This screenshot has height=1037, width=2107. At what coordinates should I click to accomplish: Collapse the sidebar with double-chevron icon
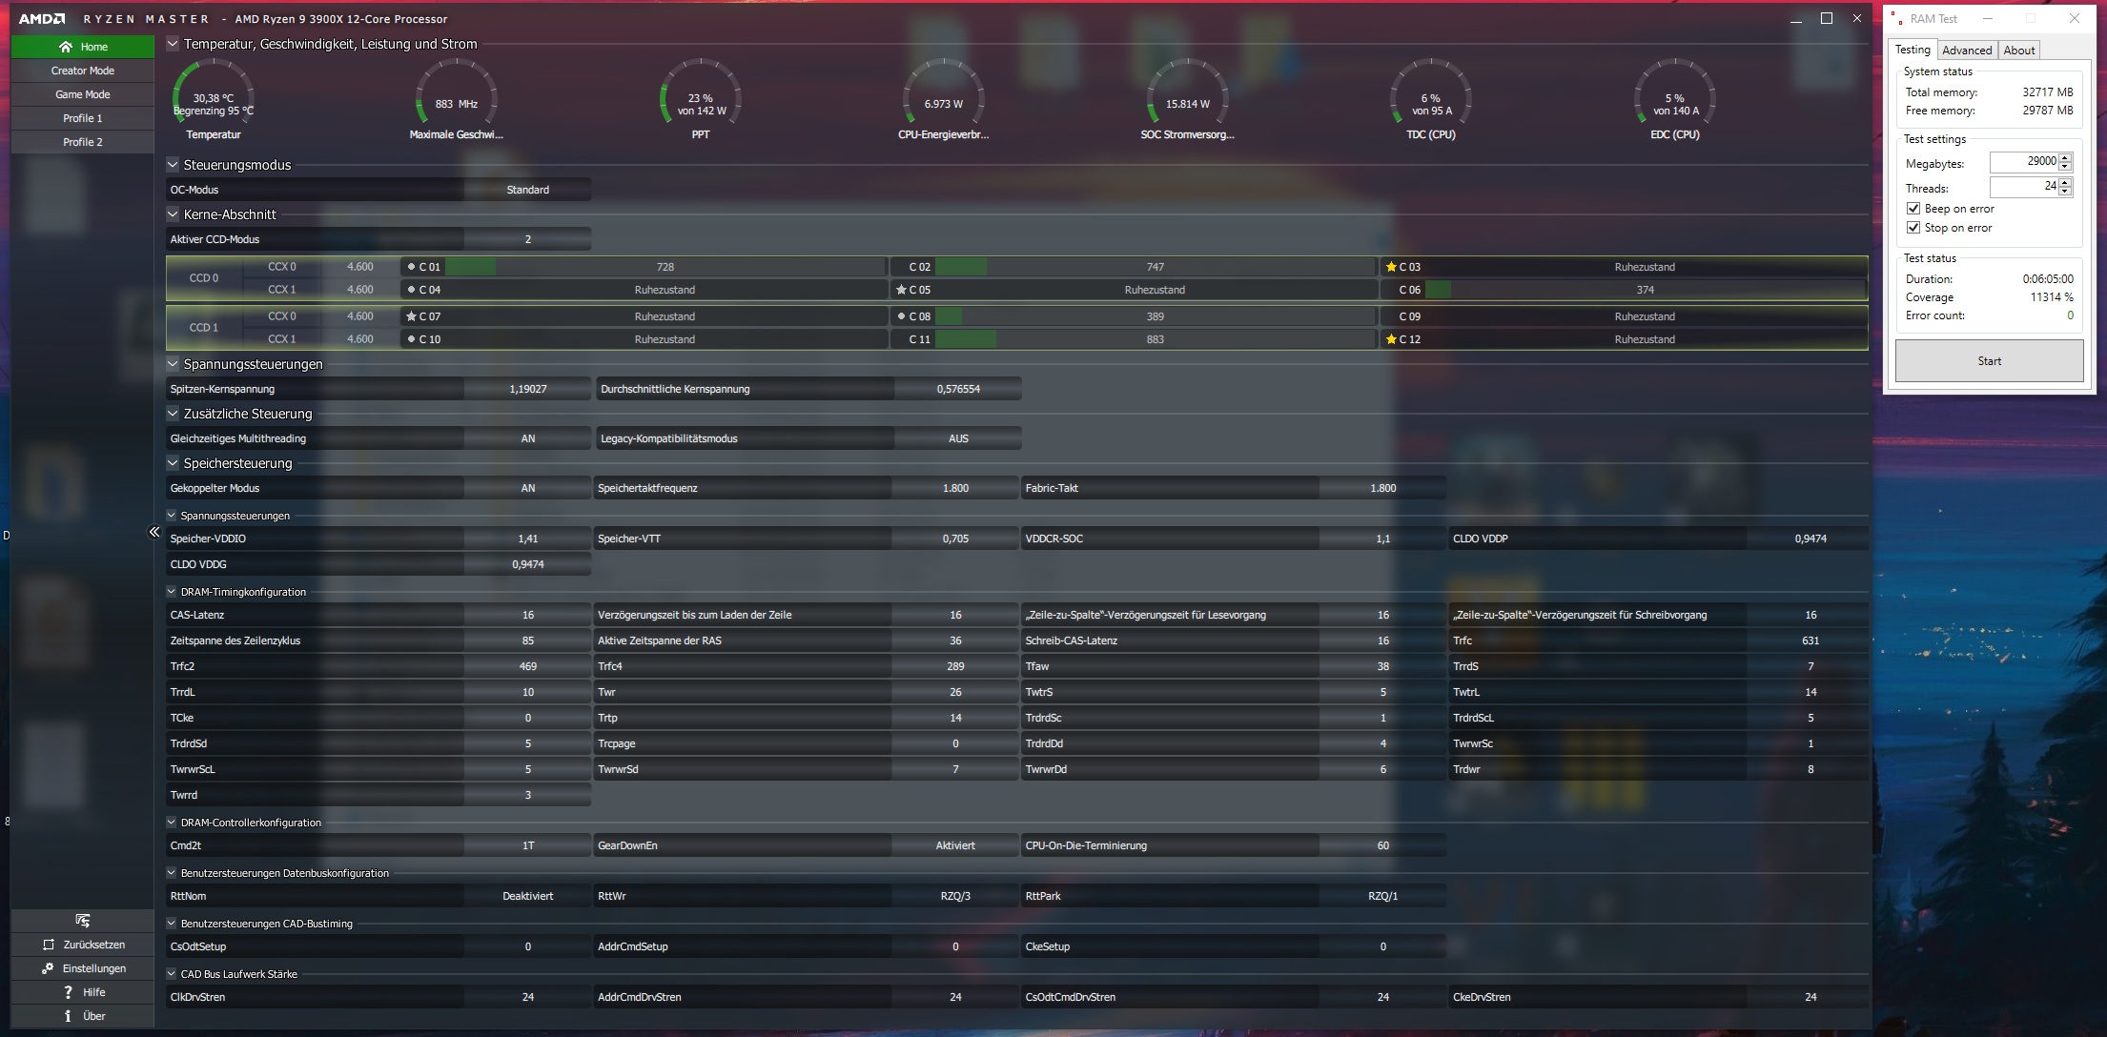pos(154,532)
